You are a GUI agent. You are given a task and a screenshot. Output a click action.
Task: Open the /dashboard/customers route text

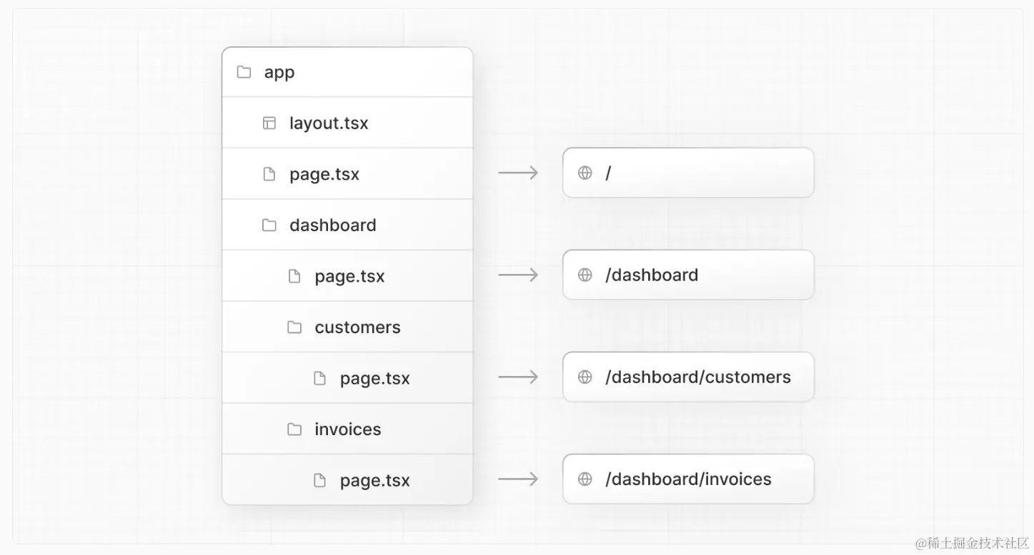tap(697, 377)
